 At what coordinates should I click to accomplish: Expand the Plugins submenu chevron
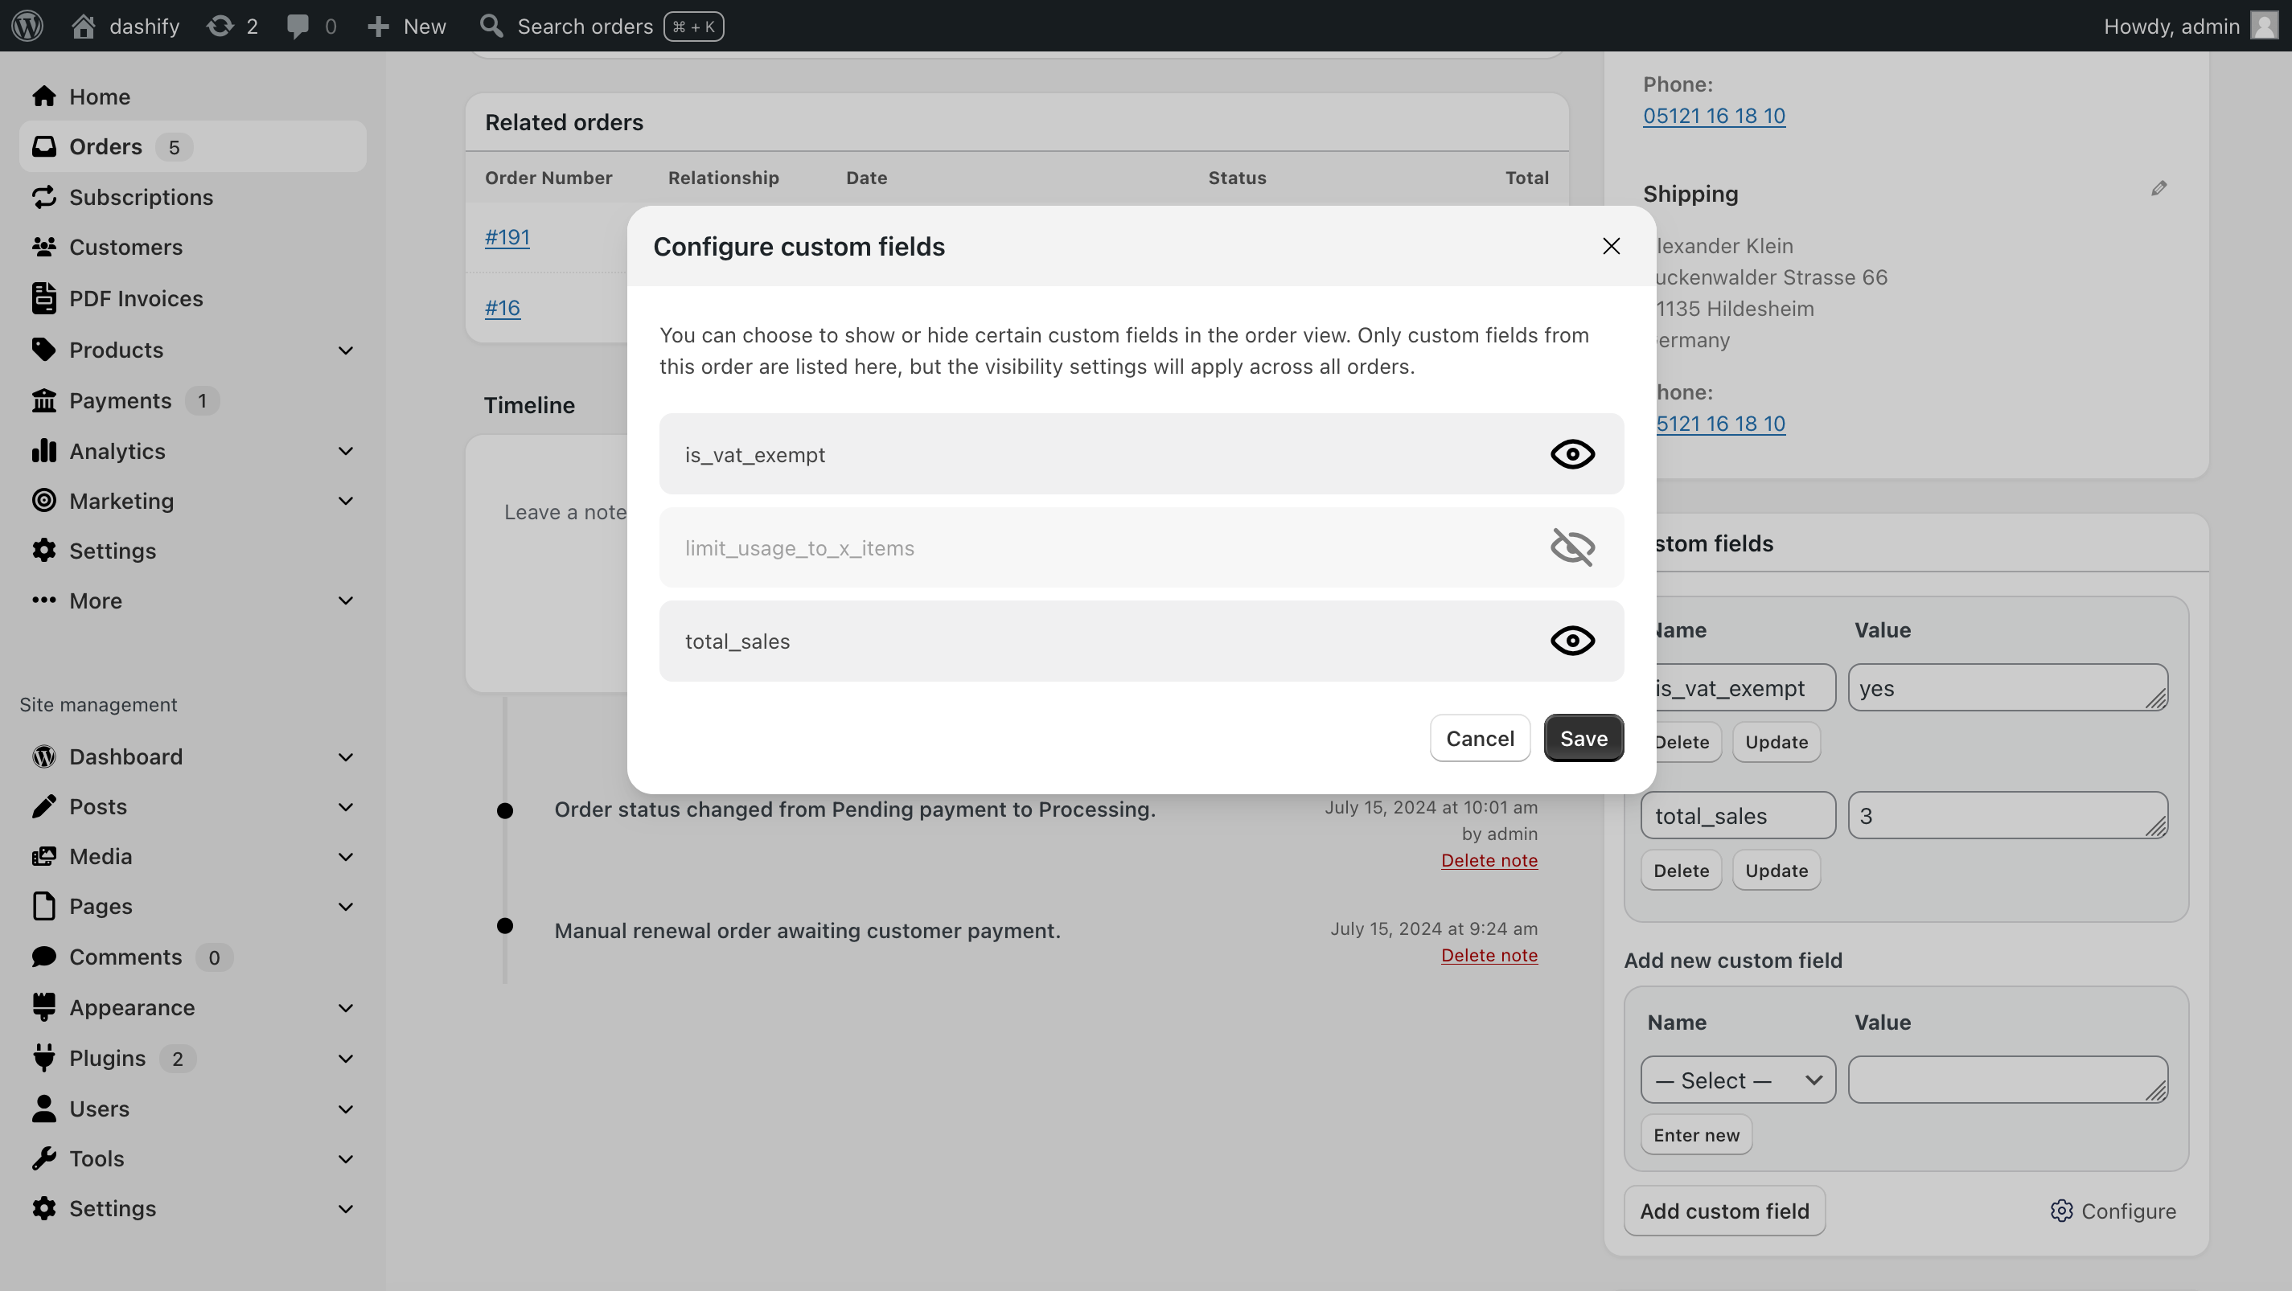pos(346,1059)
